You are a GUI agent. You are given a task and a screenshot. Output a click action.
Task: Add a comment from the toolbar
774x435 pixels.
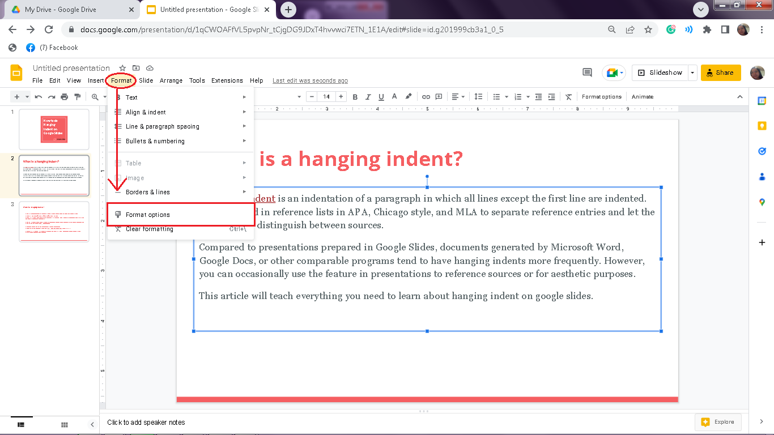pyautogui.click(x=439, y=97)
